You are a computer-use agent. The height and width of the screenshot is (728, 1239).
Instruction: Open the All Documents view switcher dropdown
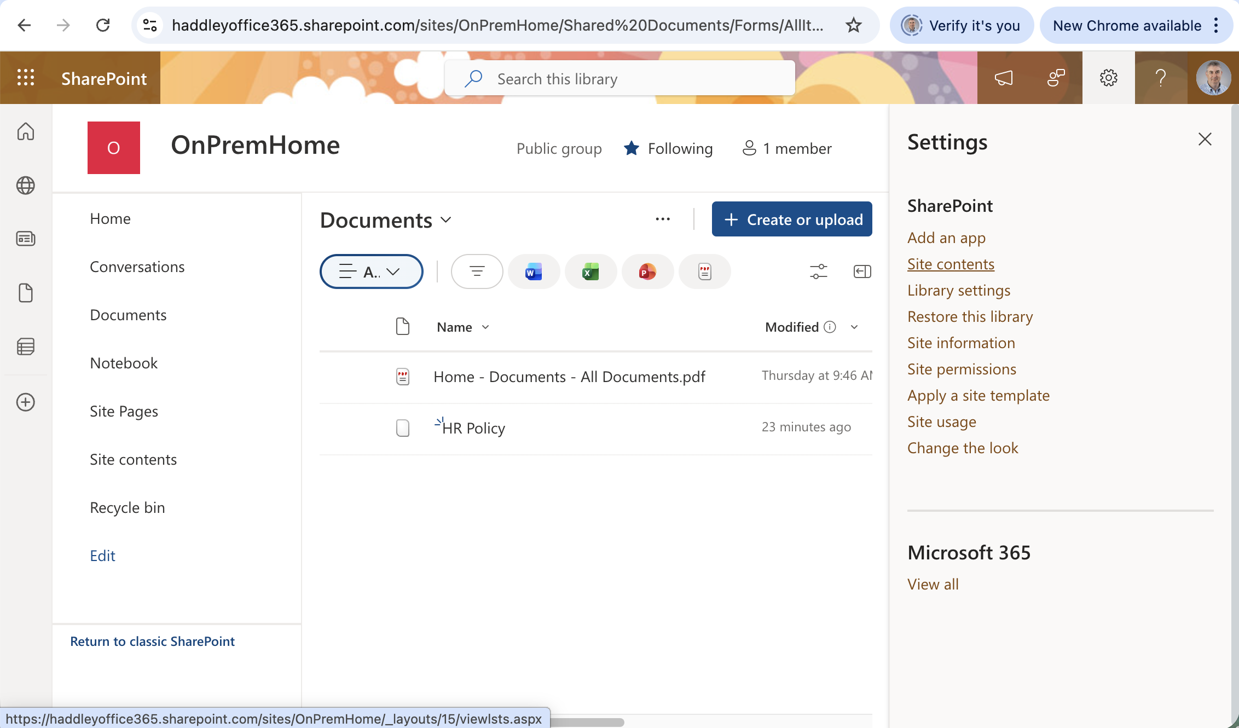pyautogui.click(x=372, y=271)
